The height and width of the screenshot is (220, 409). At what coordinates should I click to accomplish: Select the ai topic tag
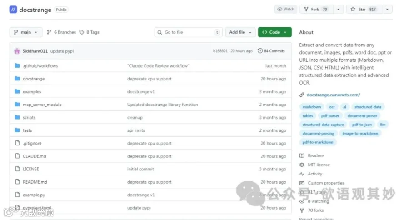(344, 107)
